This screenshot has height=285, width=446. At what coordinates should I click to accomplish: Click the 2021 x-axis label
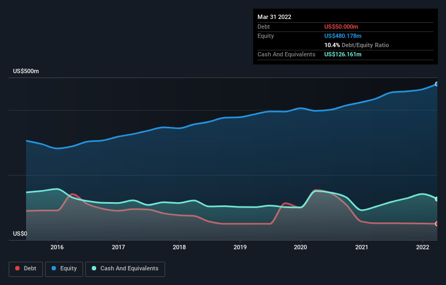362,247
